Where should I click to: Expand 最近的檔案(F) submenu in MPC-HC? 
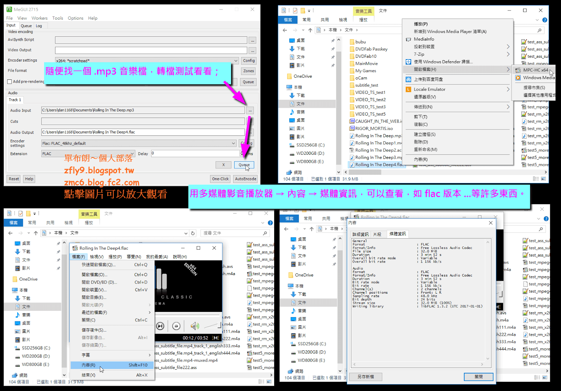[112, 313]
